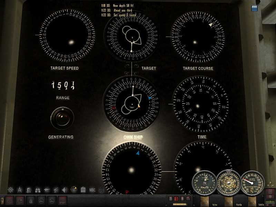This screenshot has width=276, height=207.
Task: Click the Target dial with ship outline
Action: click(x=131, y=36)
